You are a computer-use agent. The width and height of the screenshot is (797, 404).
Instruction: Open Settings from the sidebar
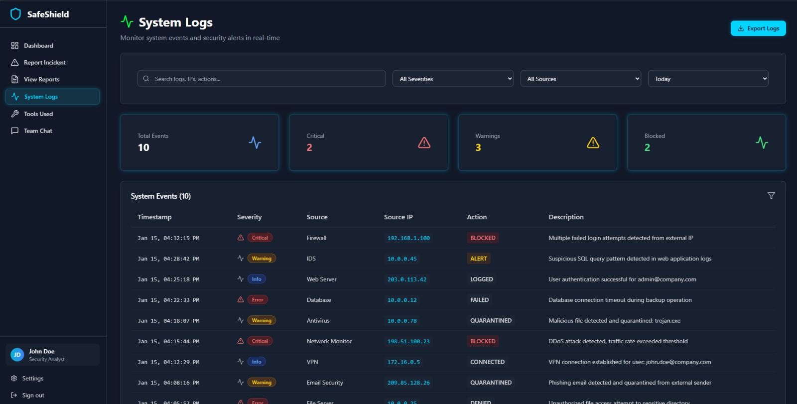(52, 378)
